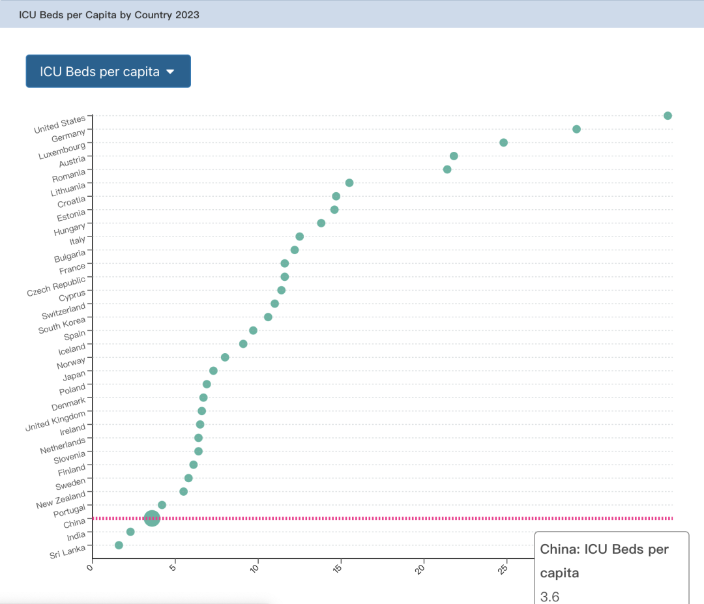Click the Sri Lanka axis label
The width and height of the screenshot is (704, 604).
pos(67,551)
